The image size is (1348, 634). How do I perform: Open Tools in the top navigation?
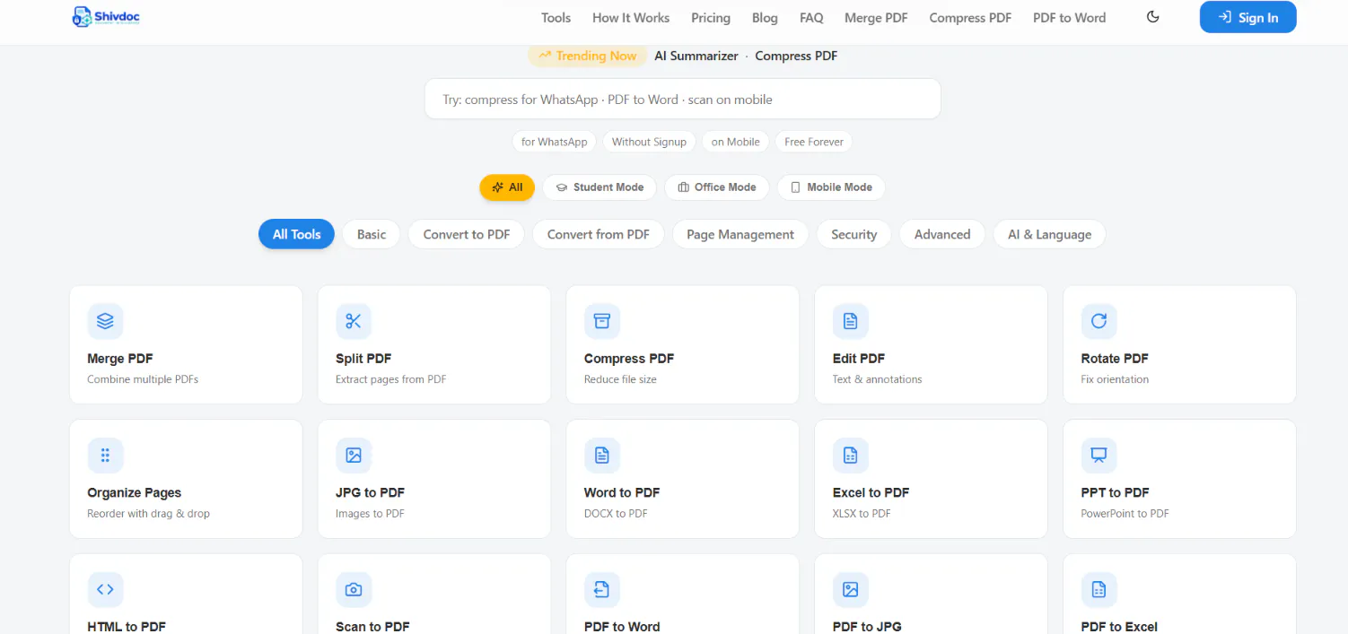click(556, 18)
